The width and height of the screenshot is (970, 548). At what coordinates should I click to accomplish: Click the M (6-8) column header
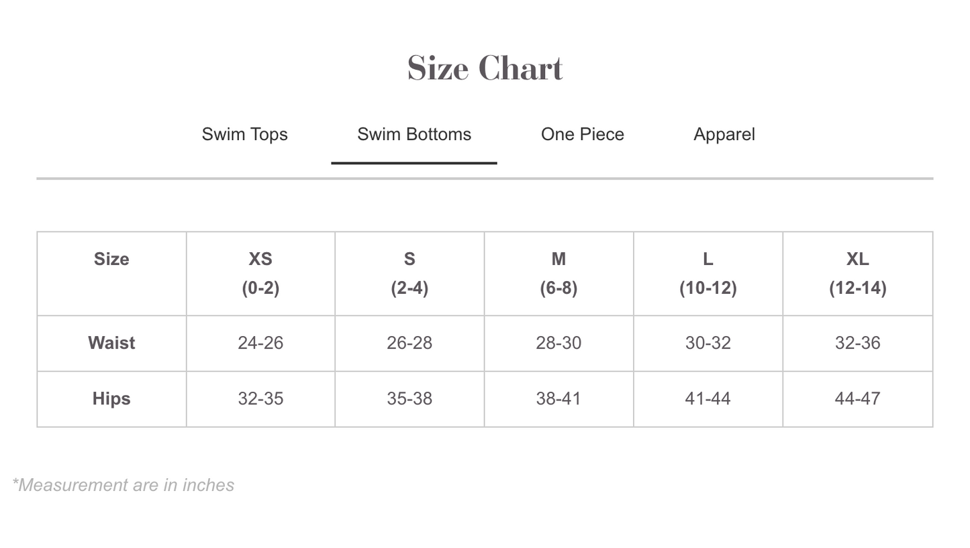tap(559, 273)
